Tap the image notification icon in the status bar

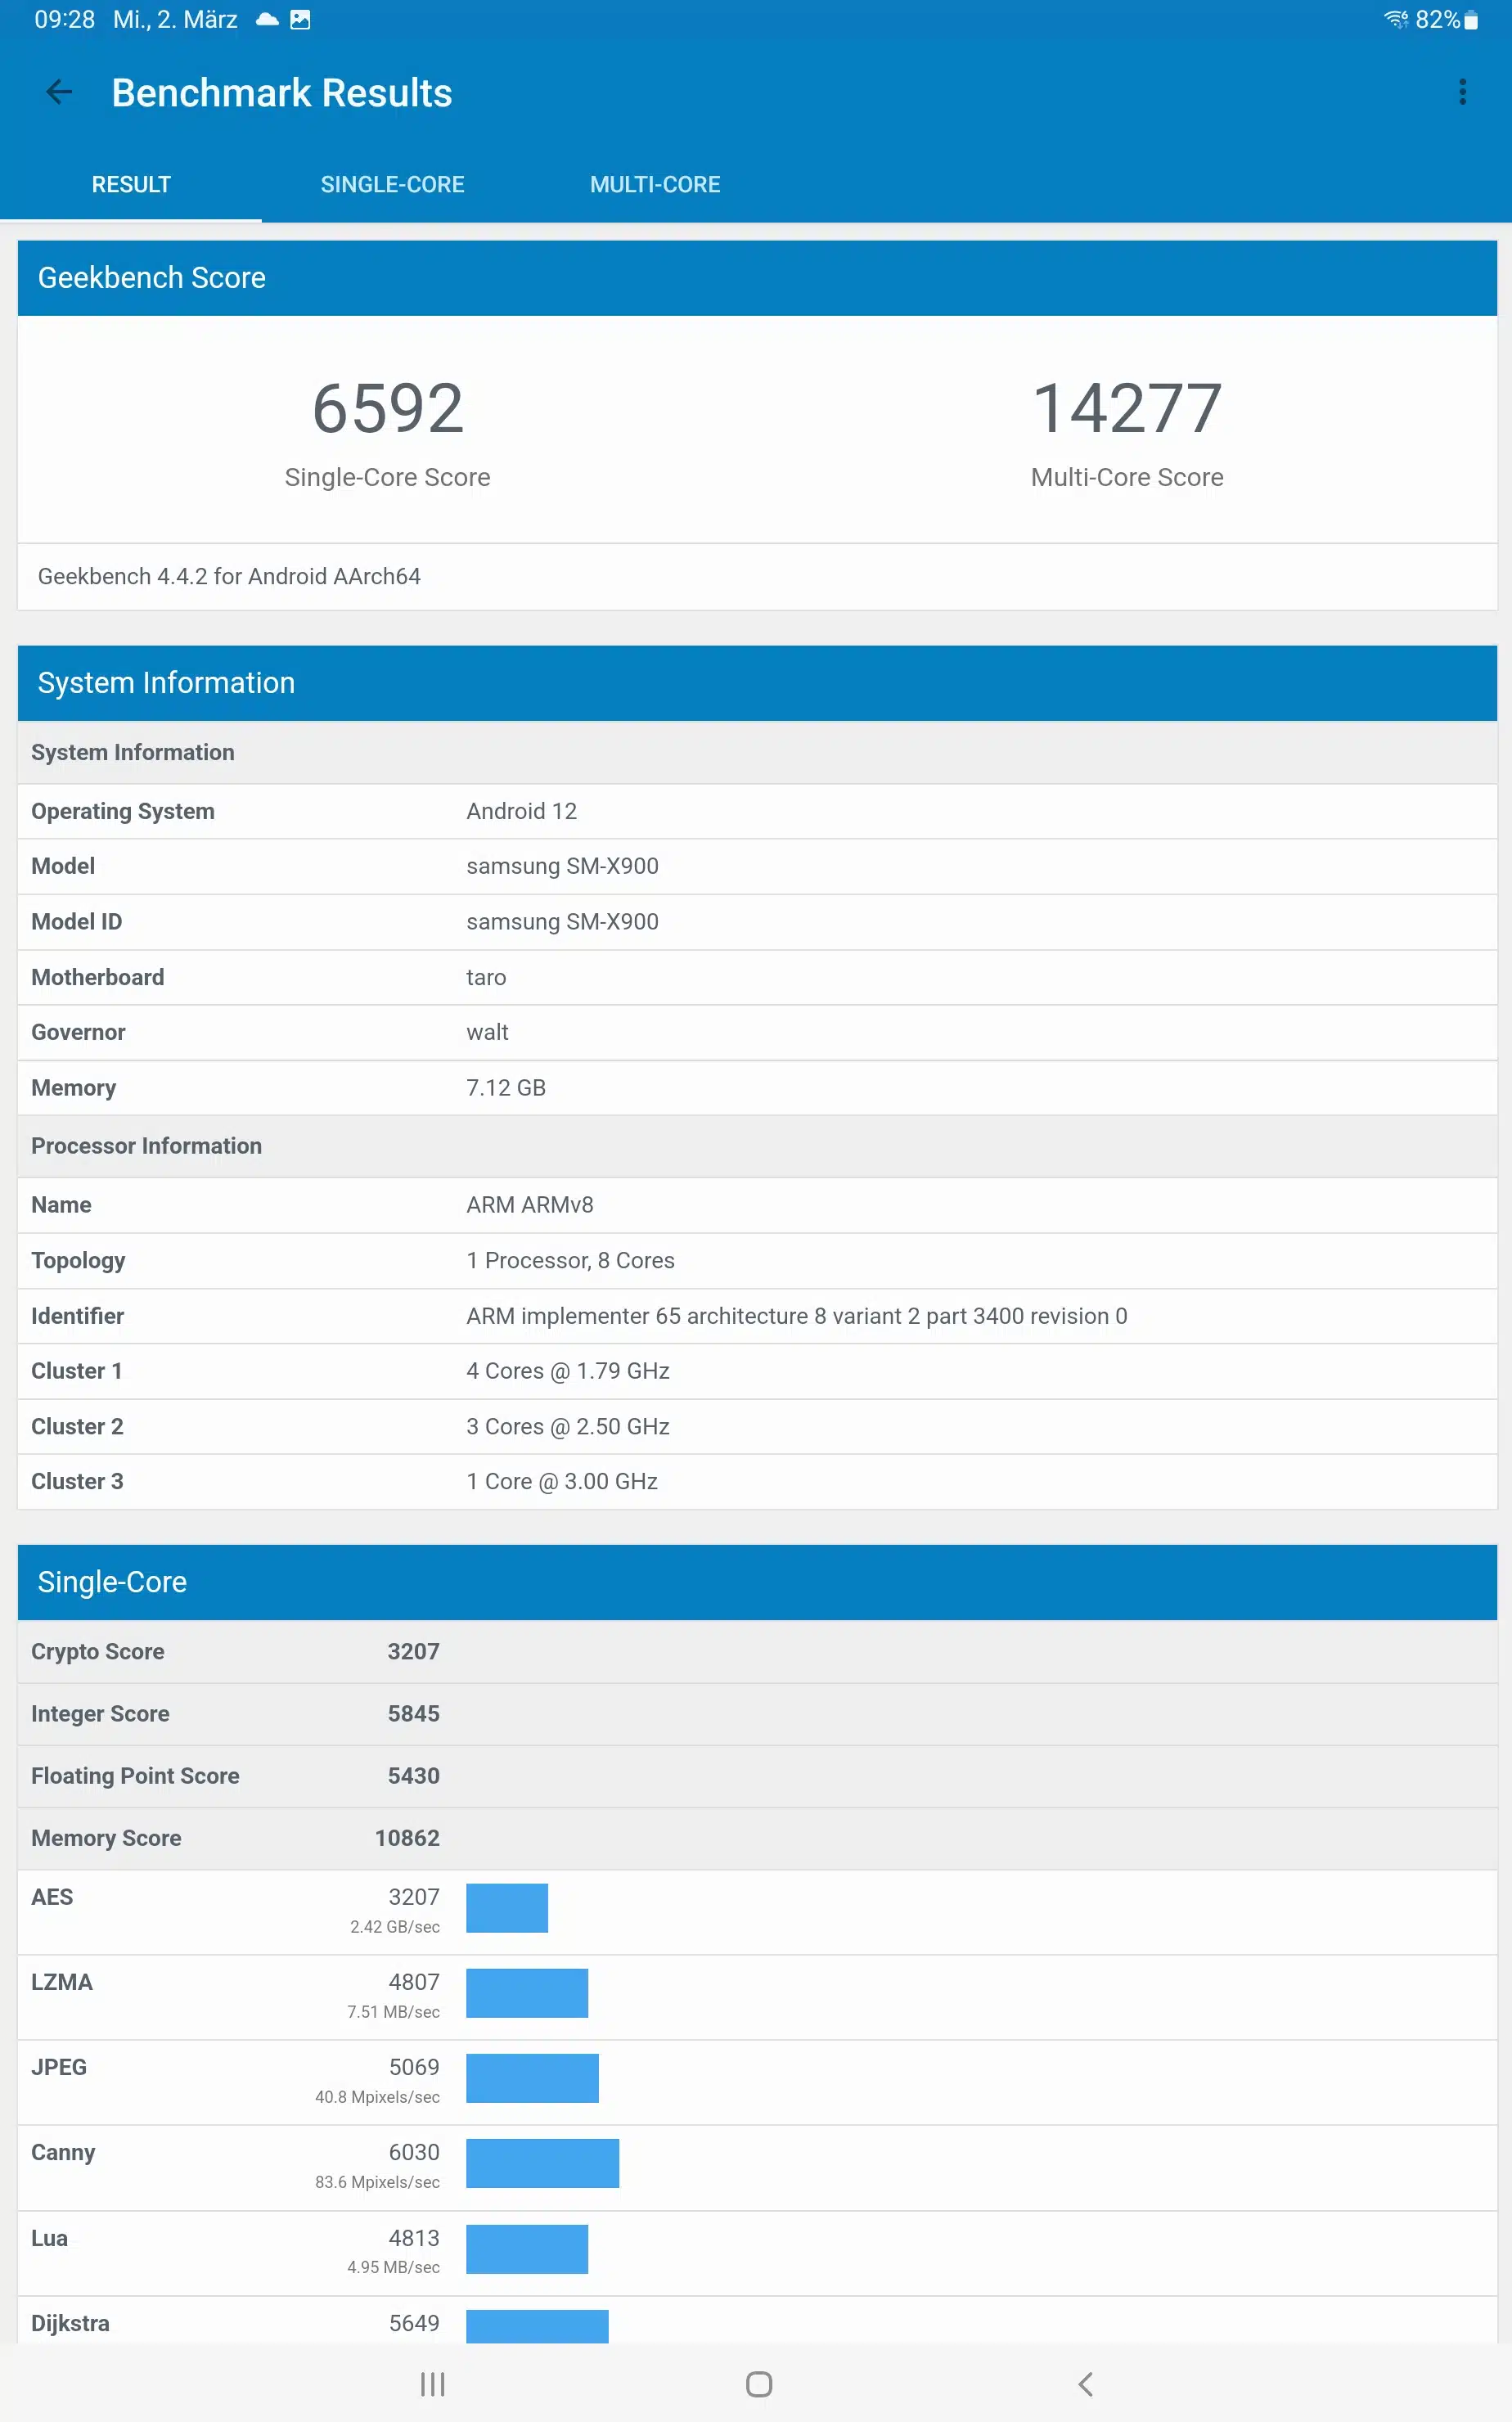tap(300, 20)
